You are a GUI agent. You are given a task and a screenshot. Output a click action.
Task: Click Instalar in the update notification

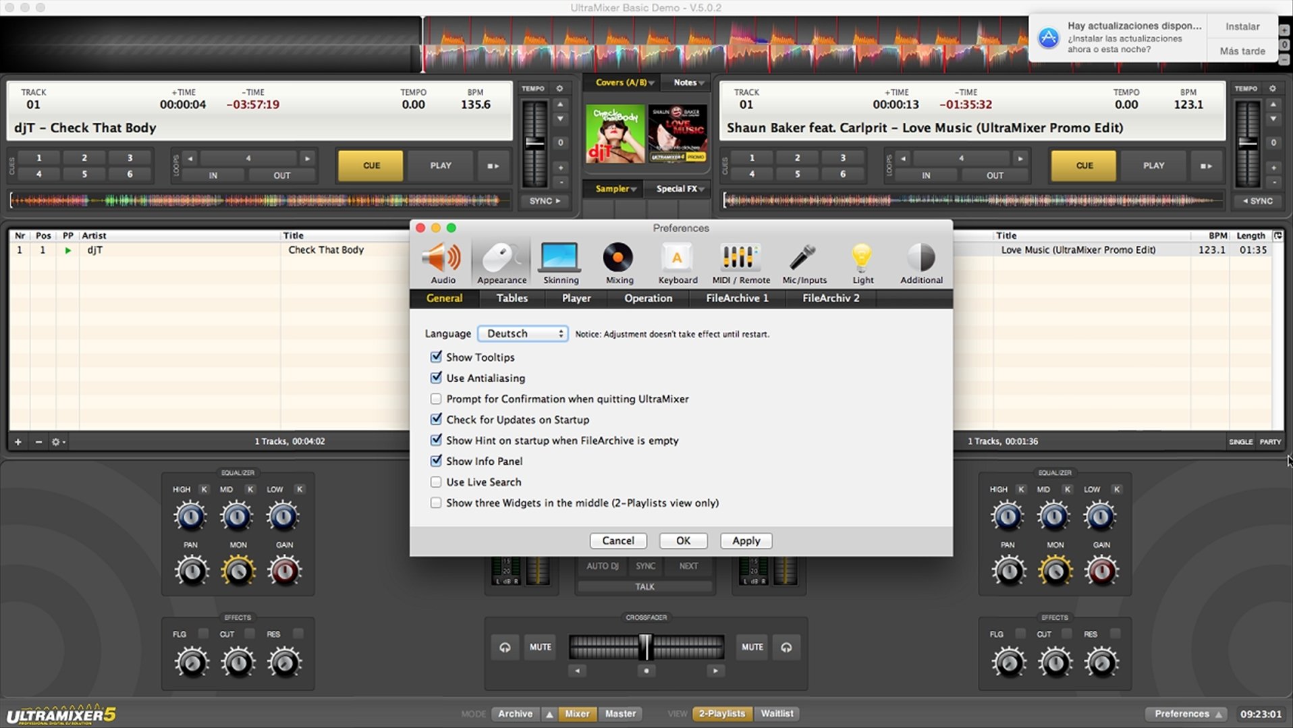(1242, 26)
